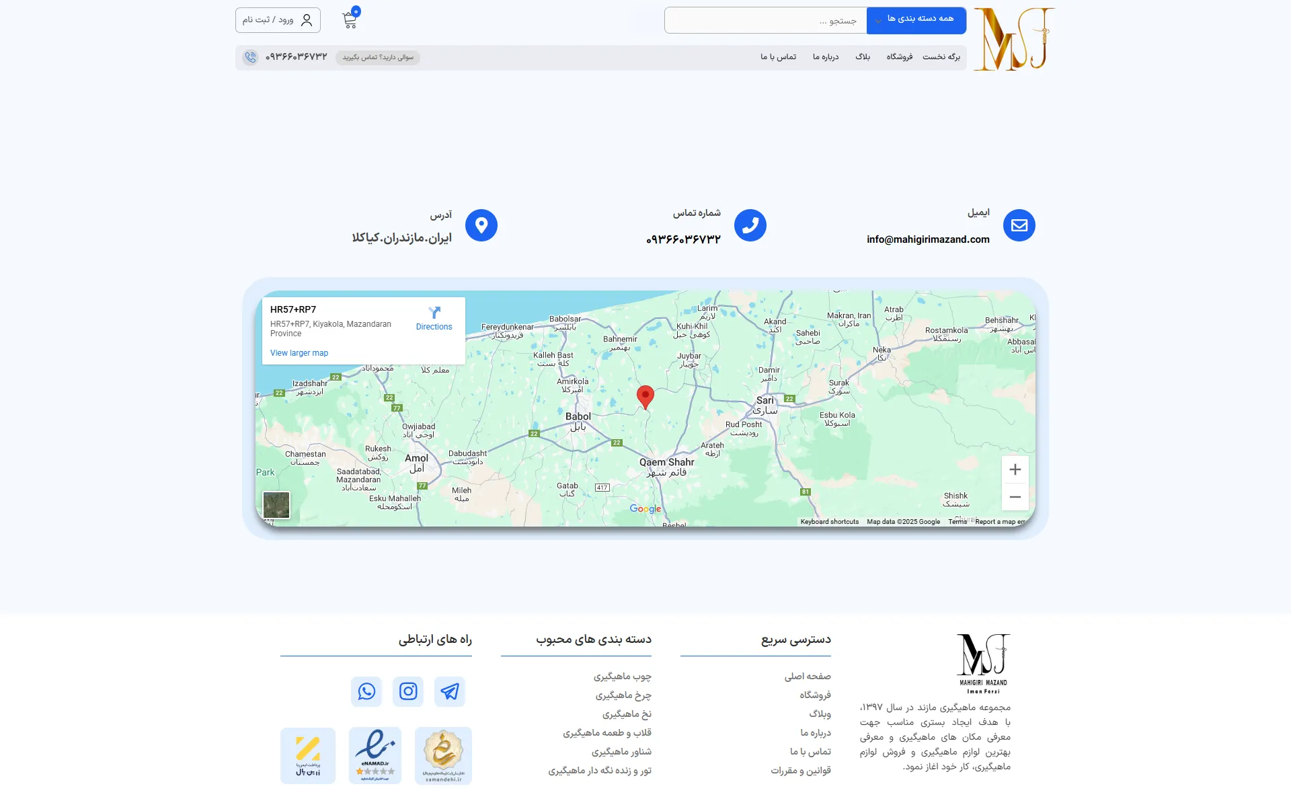Click the Amol city label on map
1291x805 pixels.
click(x=416, y=463)
